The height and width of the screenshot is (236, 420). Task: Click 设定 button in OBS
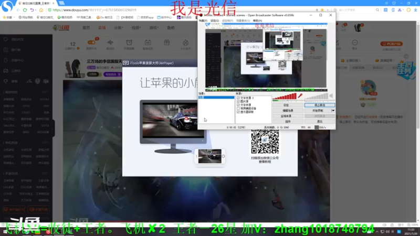pyautogui.click(x=288, y=105)
